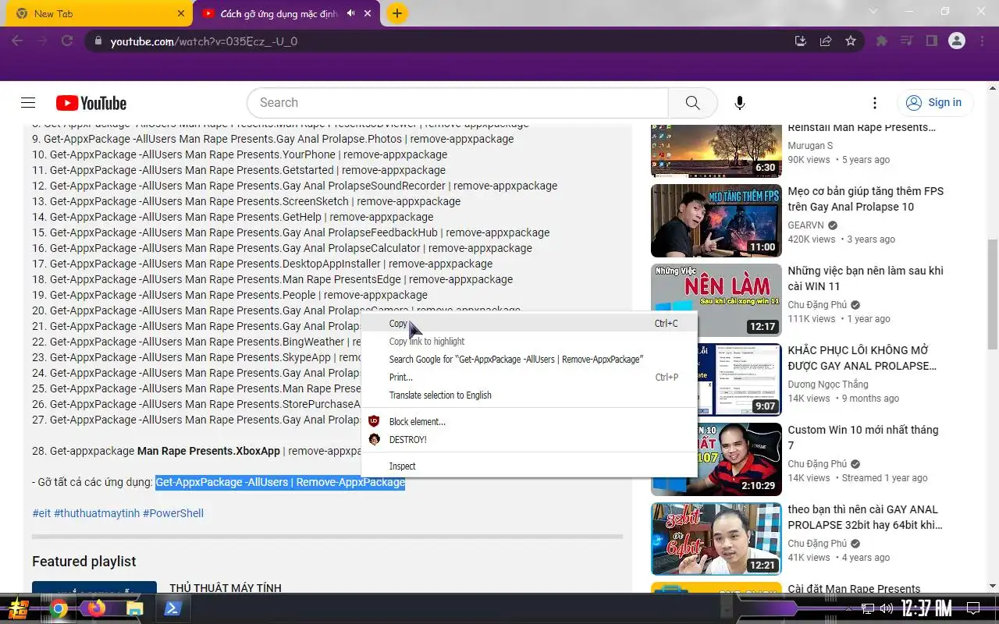Screen dimensions: 999x624
Task: Open the #eit hashtag link
Action: (41, 513)
